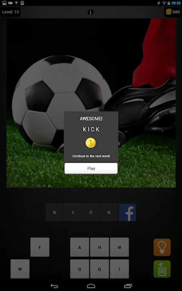Pick letter tile M
The image size is (182, 291).
[x=119, y=247]
